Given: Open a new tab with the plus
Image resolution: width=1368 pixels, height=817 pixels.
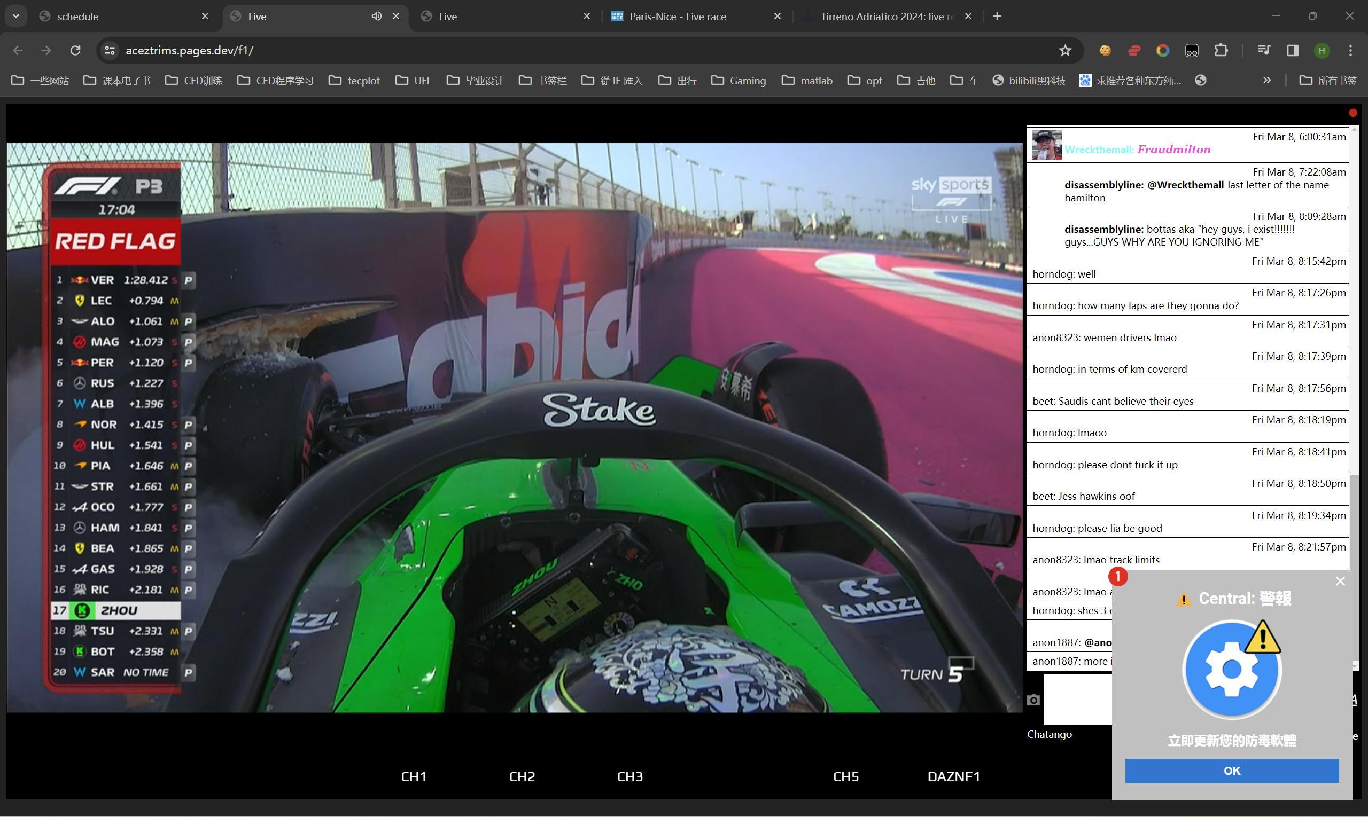Looking at the screenshot, I should [997, 16].
